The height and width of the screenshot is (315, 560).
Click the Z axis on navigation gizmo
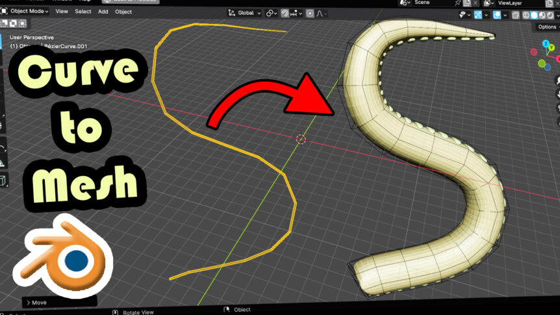[546, 44]
